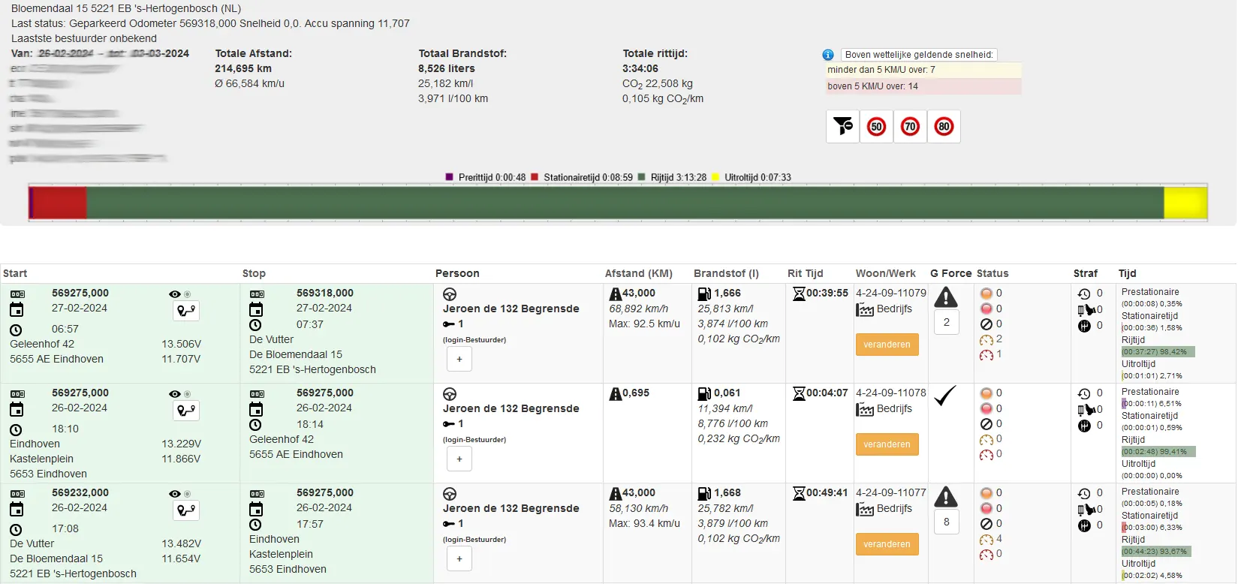Click the fuel pump icon next to 0,061

point(704,393)
